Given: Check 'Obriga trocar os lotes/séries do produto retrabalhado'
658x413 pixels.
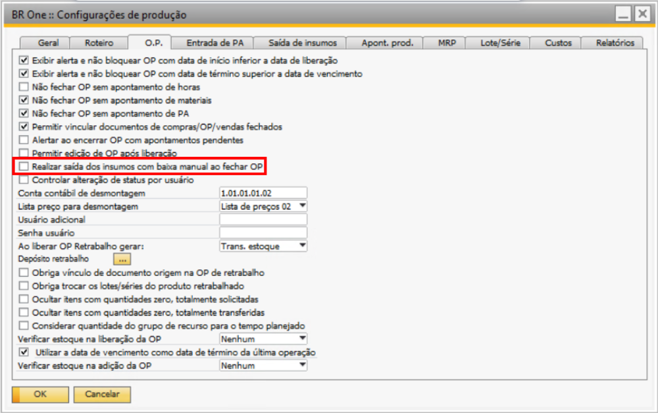Looking at the screenshot, I should (24, 286).
